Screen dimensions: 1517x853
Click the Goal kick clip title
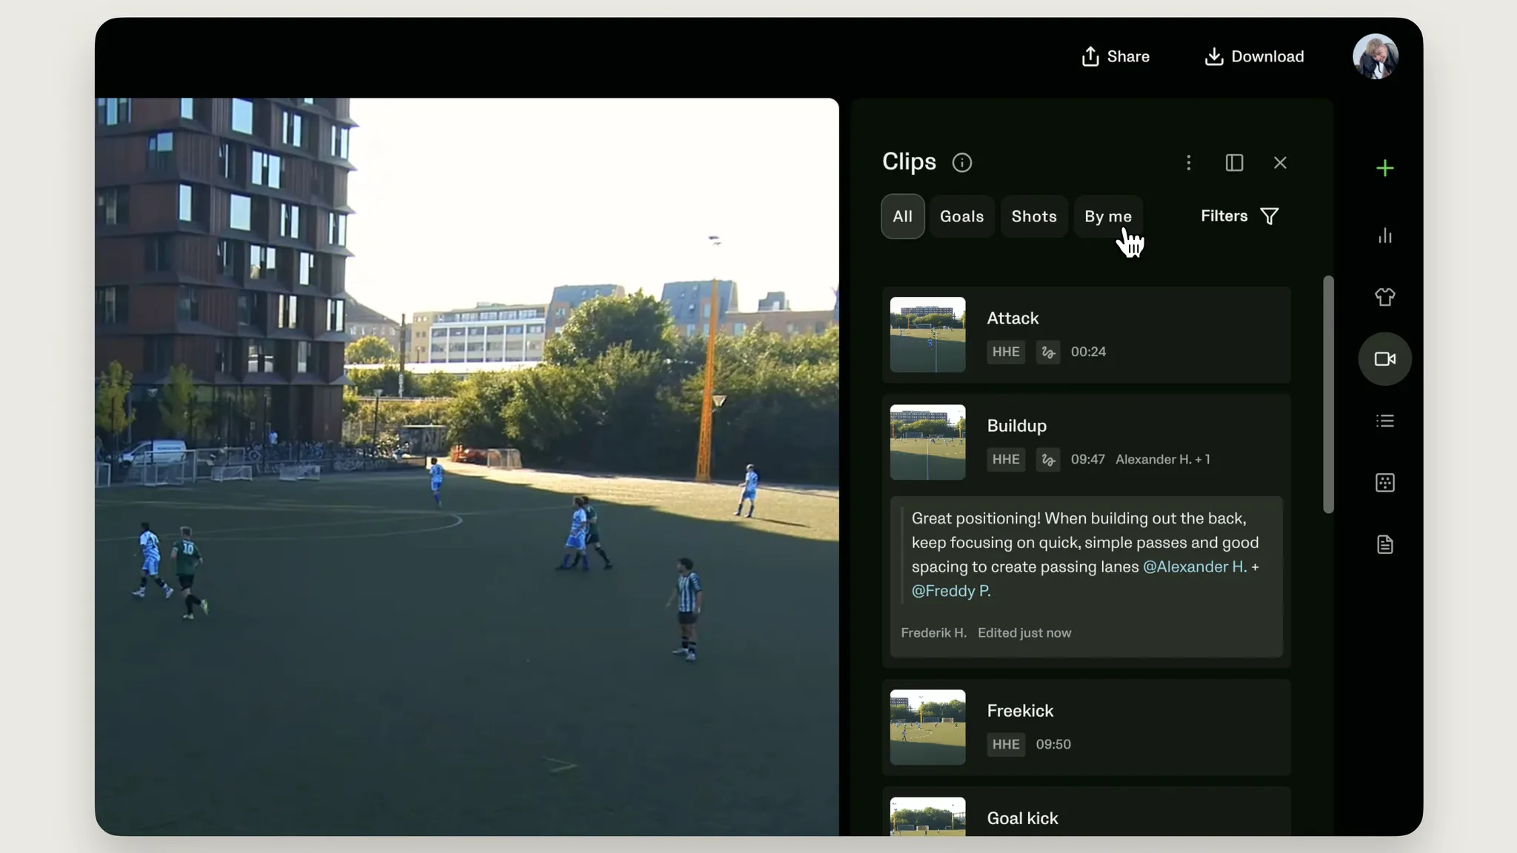[1022, 818]
